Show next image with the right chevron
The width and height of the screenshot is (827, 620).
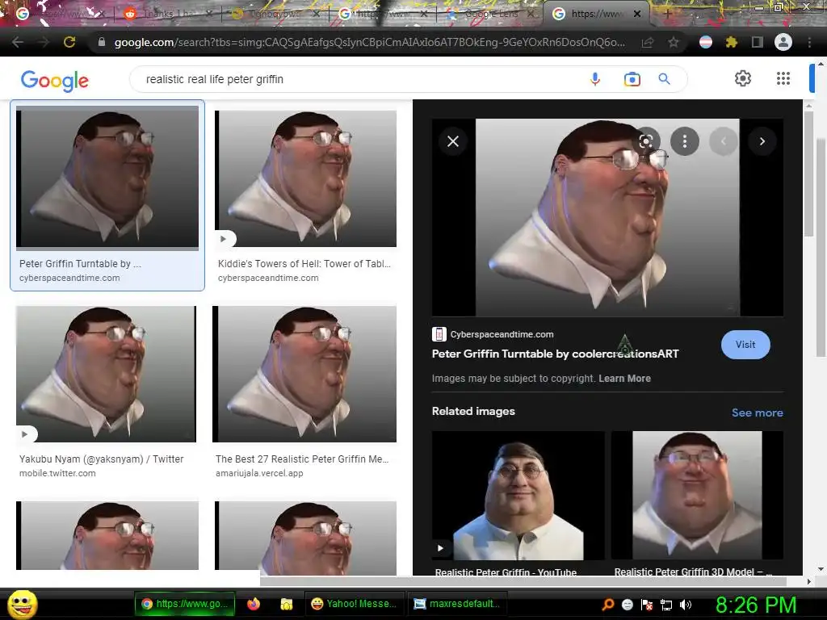(762, 141)
